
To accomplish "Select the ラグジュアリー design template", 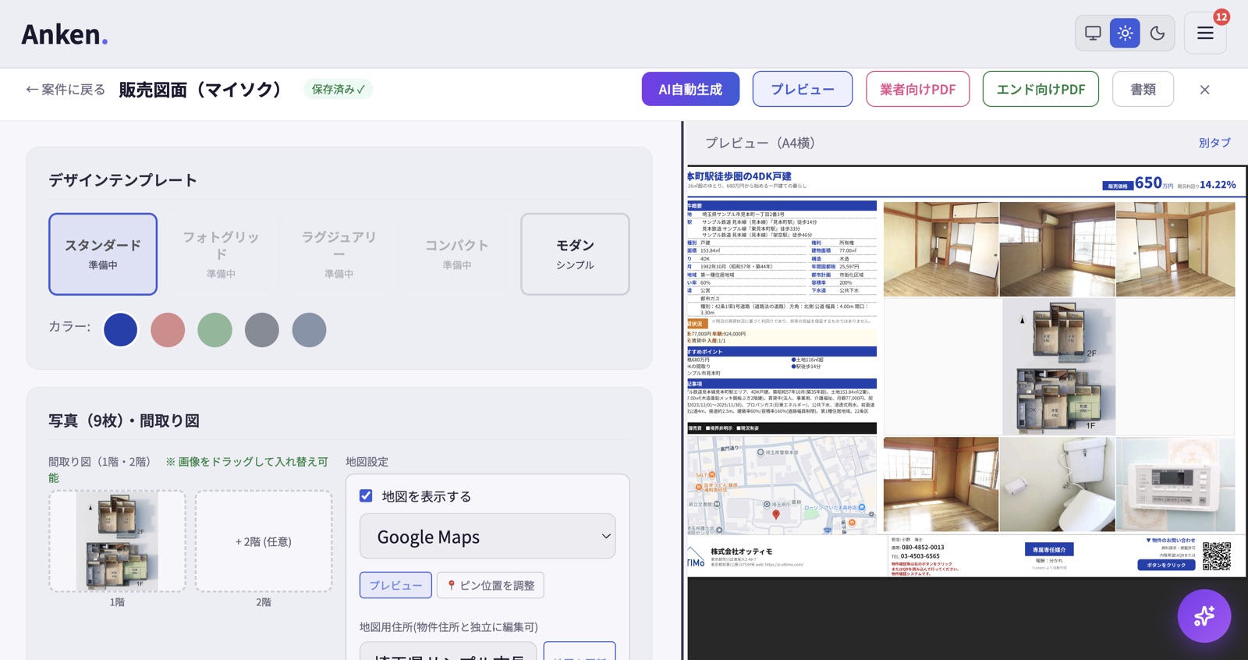I will click(339, 254).
